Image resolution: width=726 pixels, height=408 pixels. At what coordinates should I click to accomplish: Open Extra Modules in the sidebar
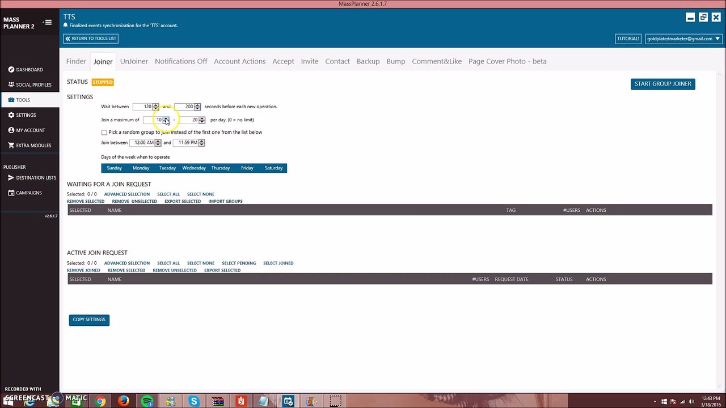point(29,146)
